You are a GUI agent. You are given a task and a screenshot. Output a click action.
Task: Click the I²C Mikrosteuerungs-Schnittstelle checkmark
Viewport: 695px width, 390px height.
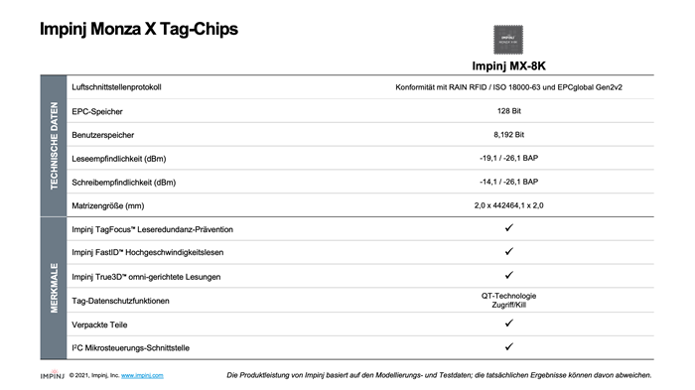508,346
